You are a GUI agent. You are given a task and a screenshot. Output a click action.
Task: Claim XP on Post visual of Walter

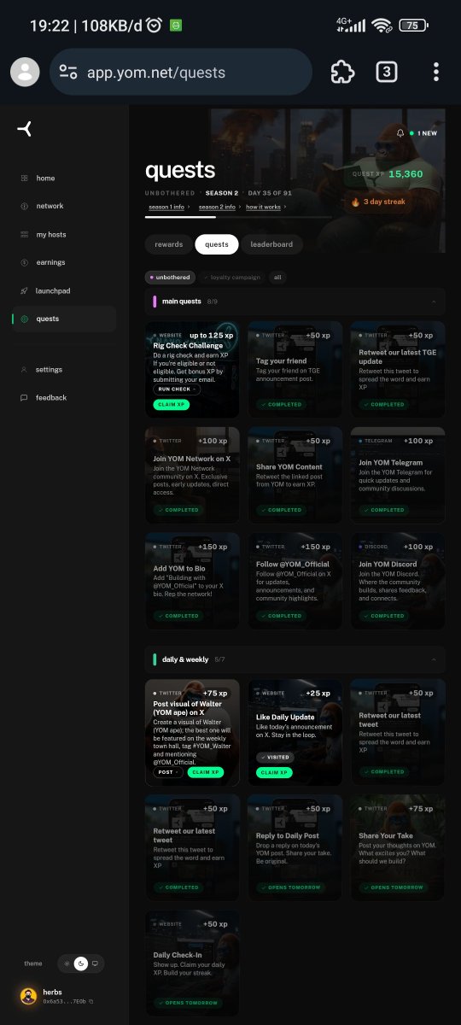pos(205,772)
